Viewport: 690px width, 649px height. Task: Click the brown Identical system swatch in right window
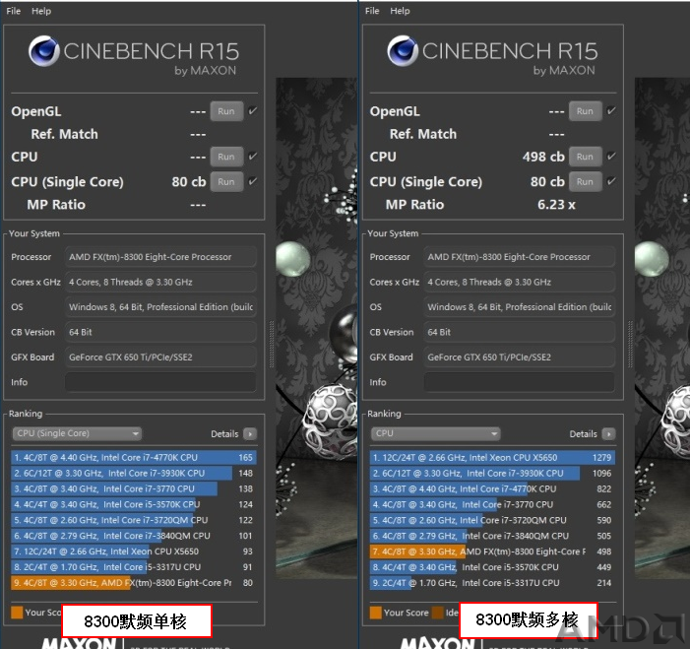point(438,613)
